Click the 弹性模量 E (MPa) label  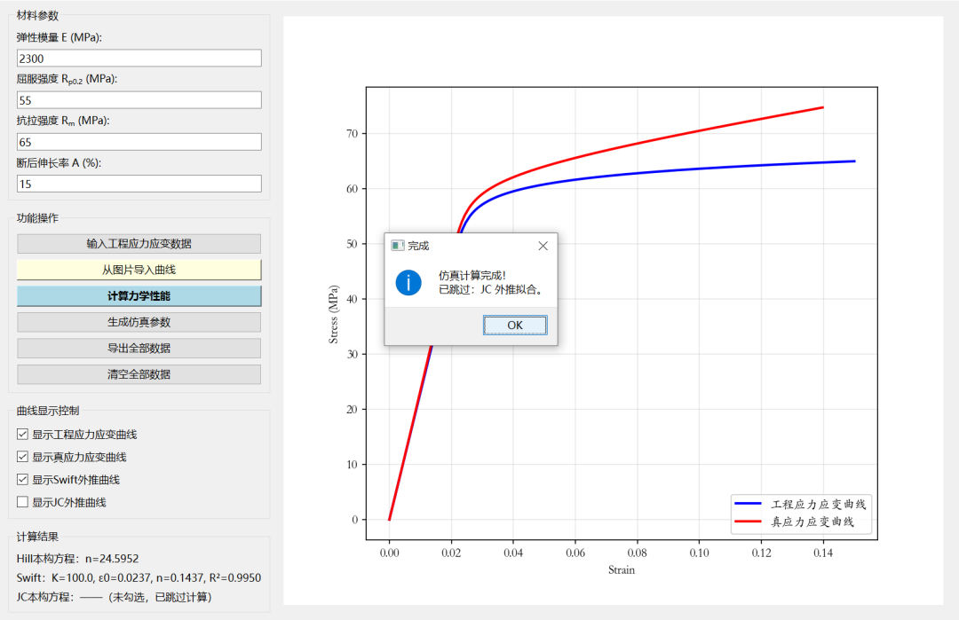click(x=59, y=37)
